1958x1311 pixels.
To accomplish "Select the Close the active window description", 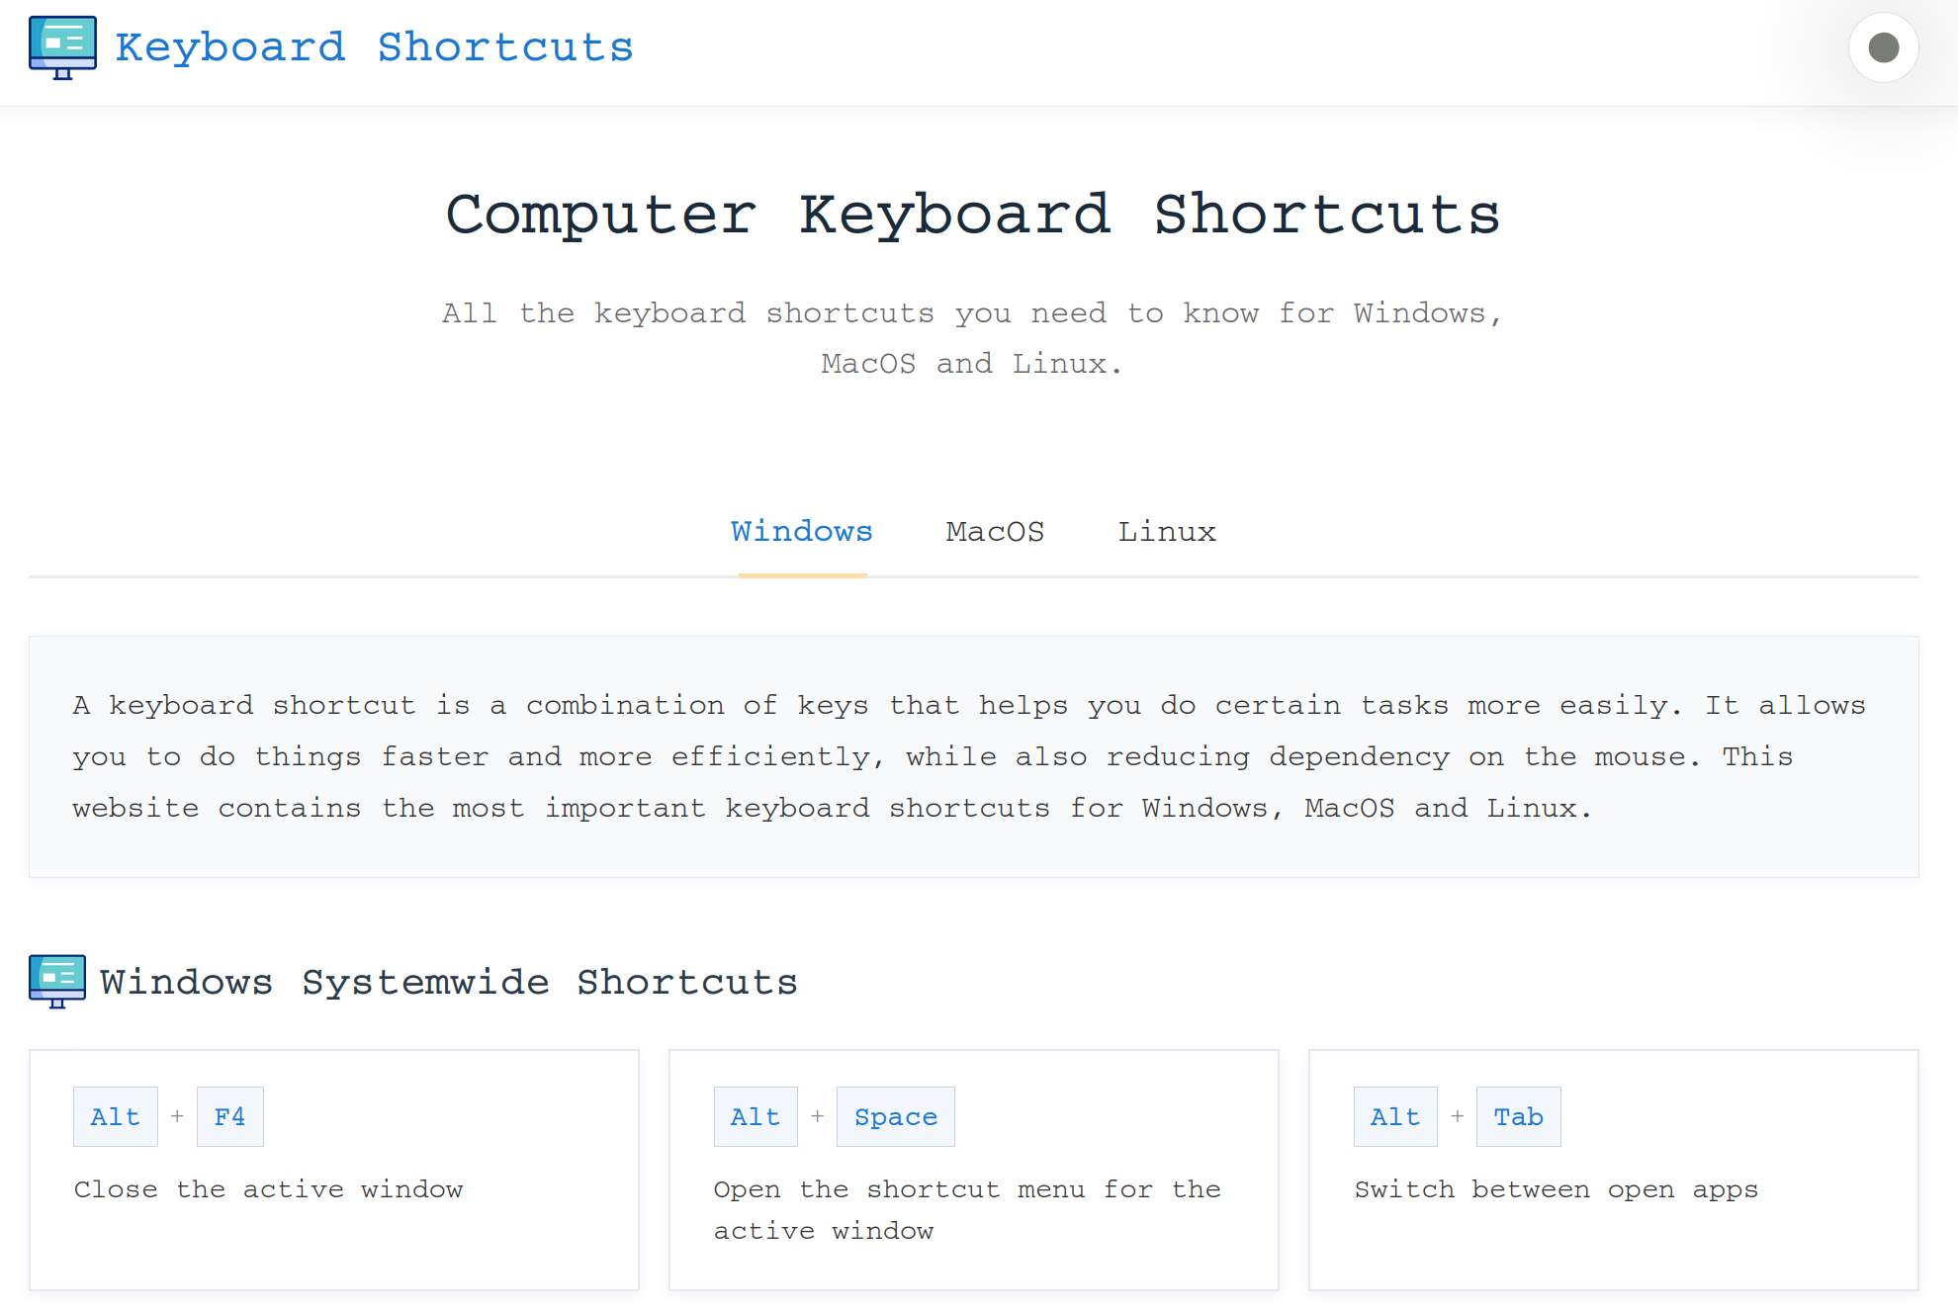I will (x=269, y=1189).
